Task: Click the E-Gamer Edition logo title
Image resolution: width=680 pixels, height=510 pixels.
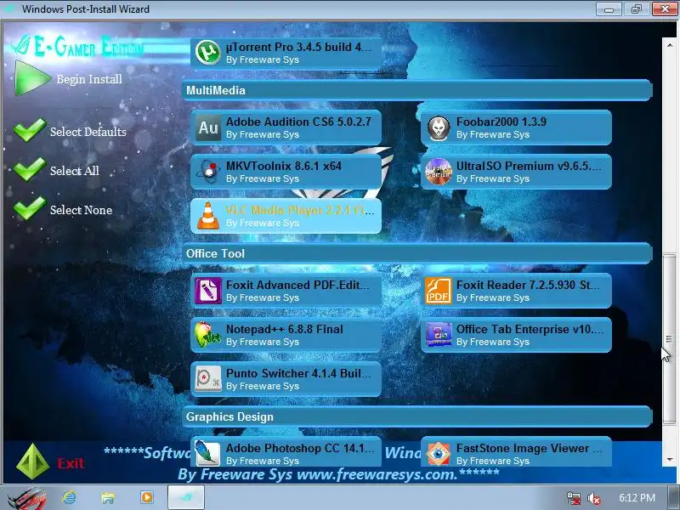Action: point(78,46)
